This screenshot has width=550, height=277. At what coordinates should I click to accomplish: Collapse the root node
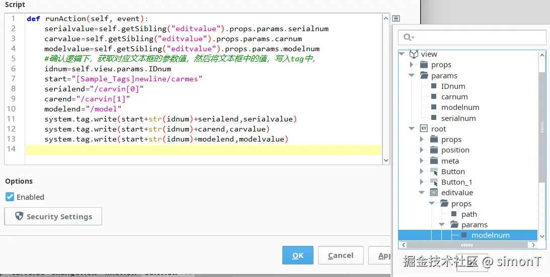pos(412,128)
